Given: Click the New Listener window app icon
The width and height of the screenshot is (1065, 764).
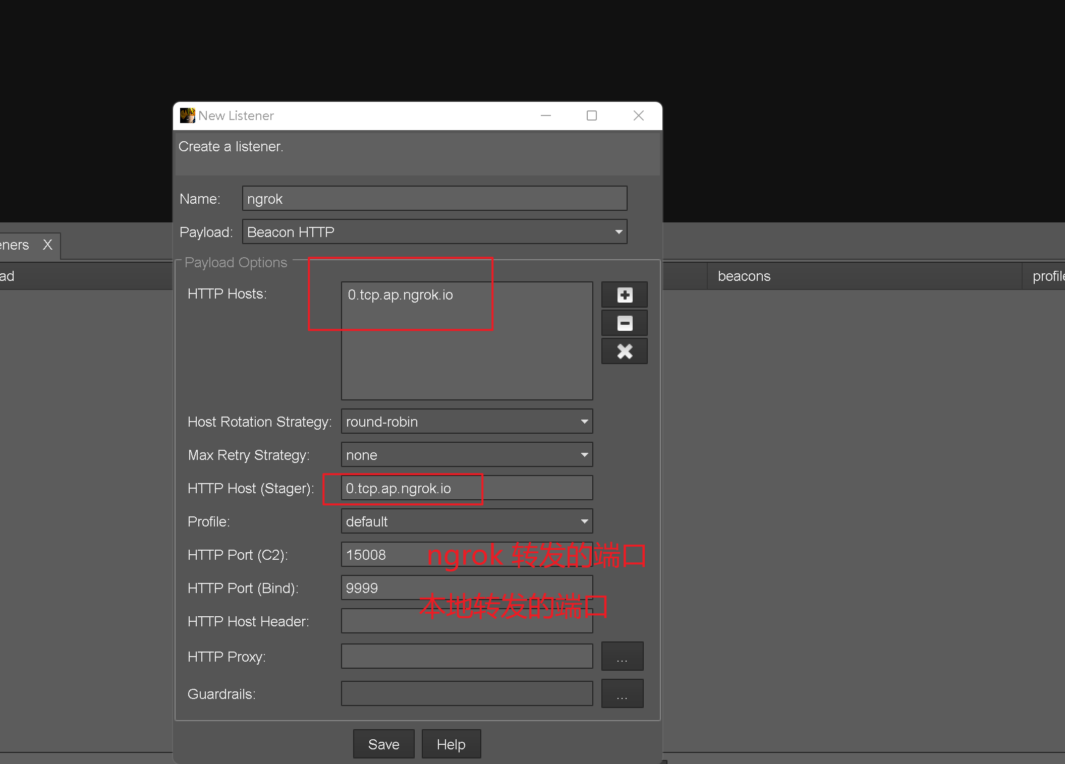Looking at the screenshot, I should coord(188,115).
